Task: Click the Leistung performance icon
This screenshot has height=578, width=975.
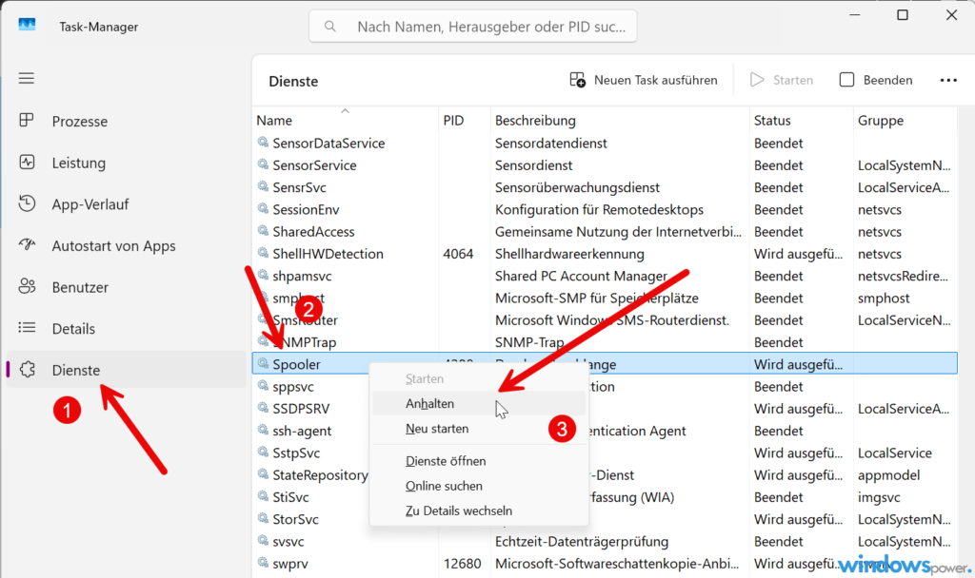Action: click(x=27, y=162)
